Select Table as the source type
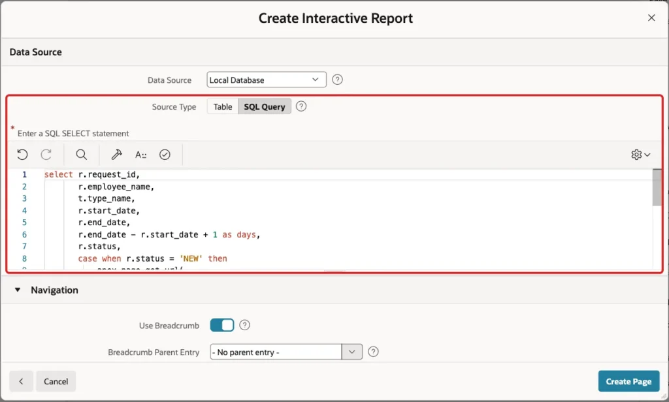Image resolution: width=669 pixels, height=402 pixels. pos(223,106)
